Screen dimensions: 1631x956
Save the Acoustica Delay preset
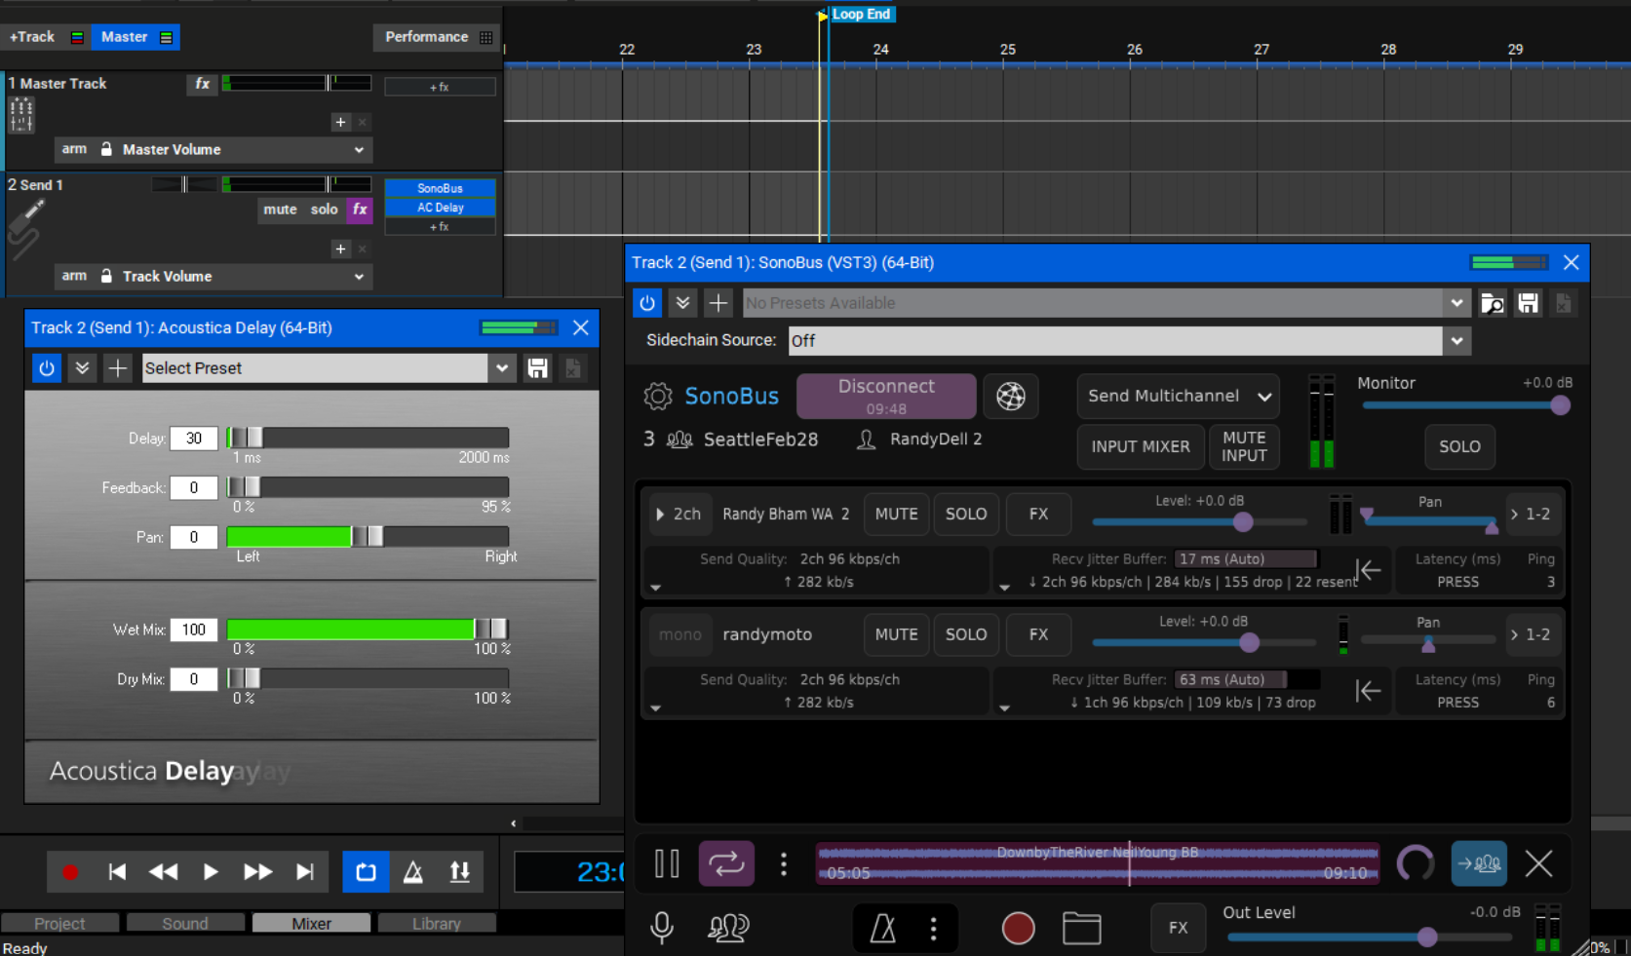[537, 368]
